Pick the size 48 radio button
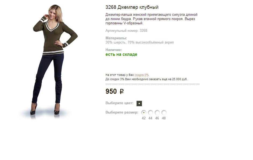 click(x=164, y=112)
